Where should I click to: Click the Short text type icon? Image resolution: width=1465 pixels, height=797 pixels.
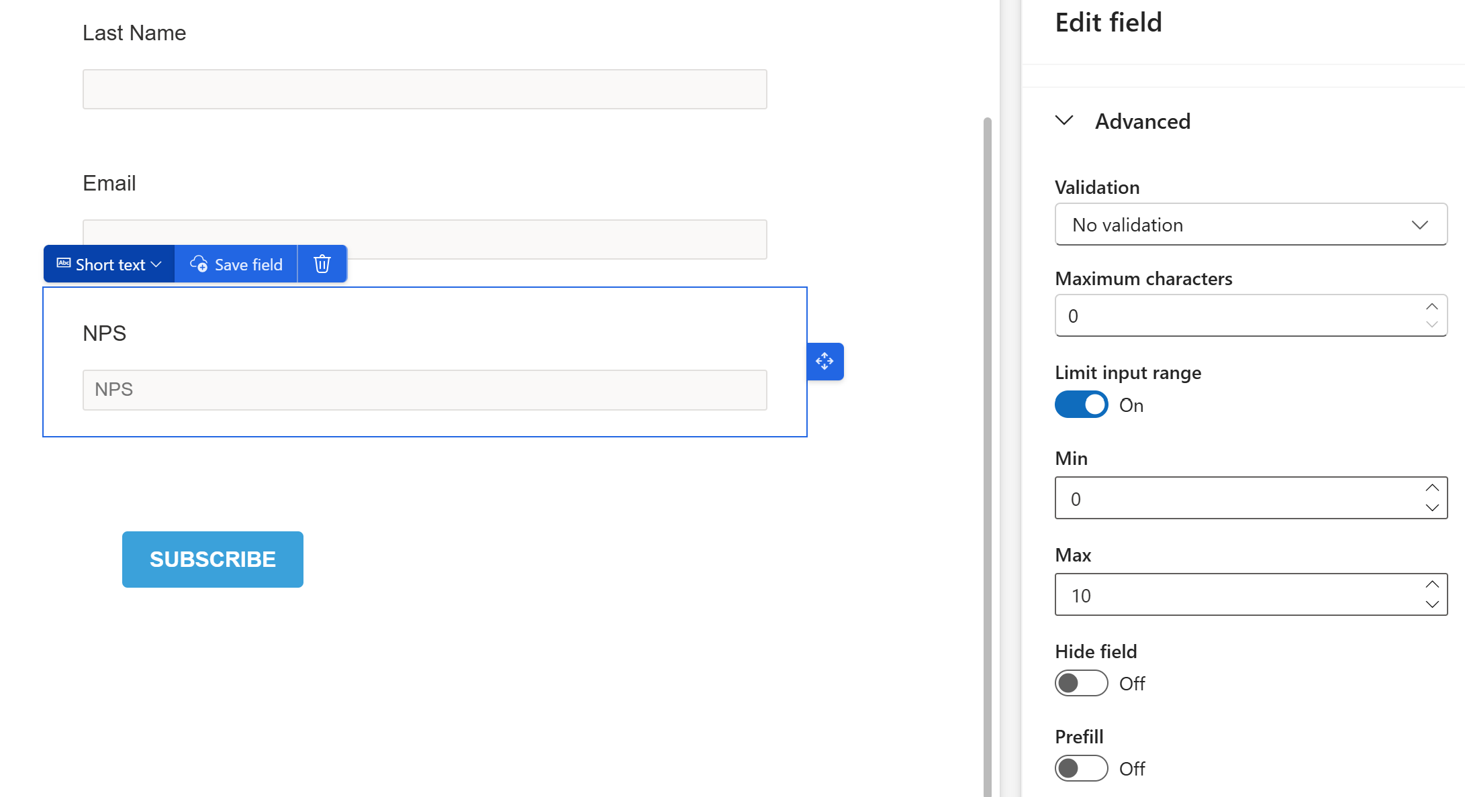(64, 264)
